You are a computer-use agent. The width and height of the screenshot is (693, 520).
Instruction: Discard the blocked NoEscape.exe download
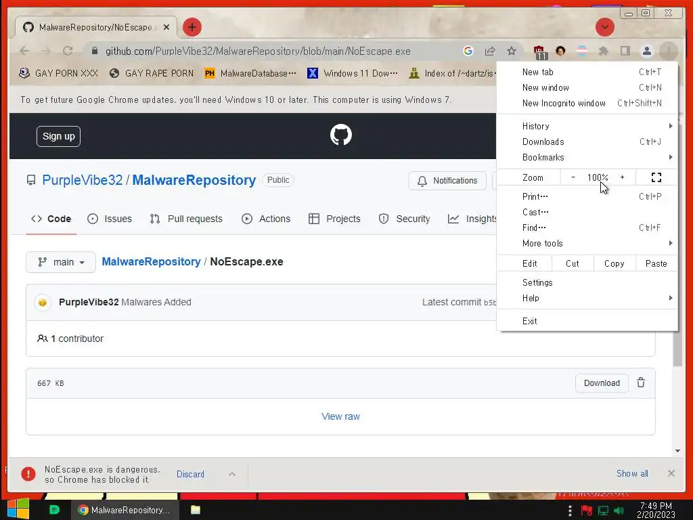click(x=190, y=474)
